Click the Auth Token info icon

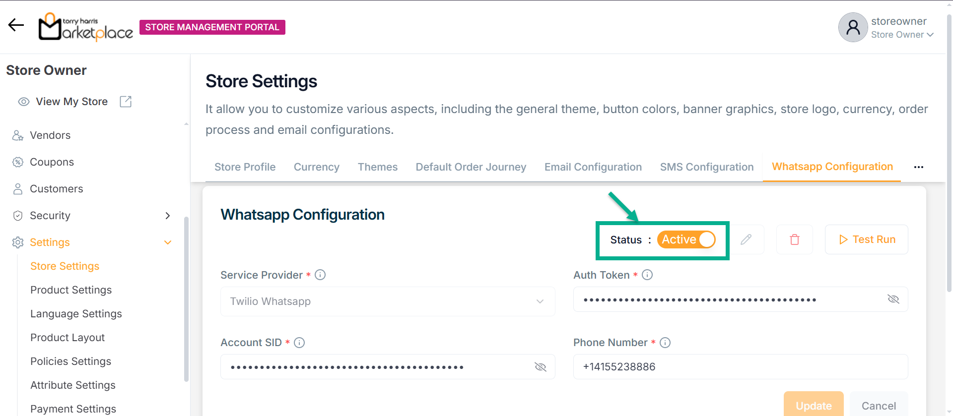647,275
